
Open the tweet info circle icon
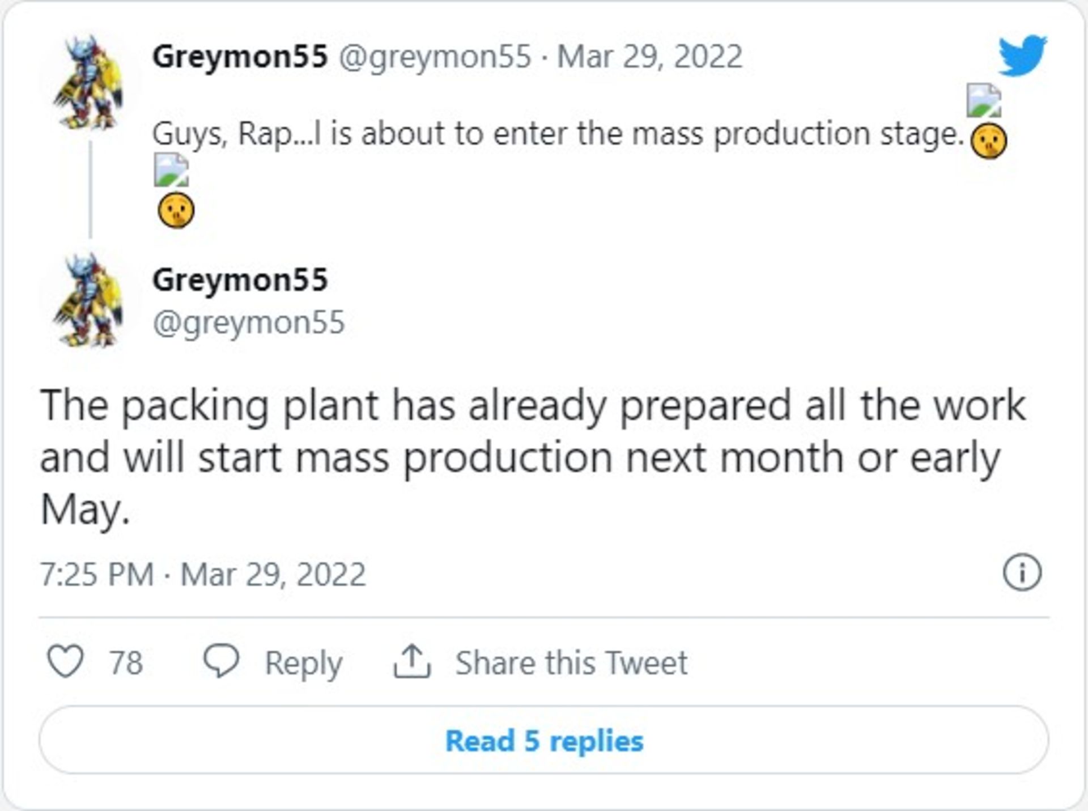[x=1022, y=573]
